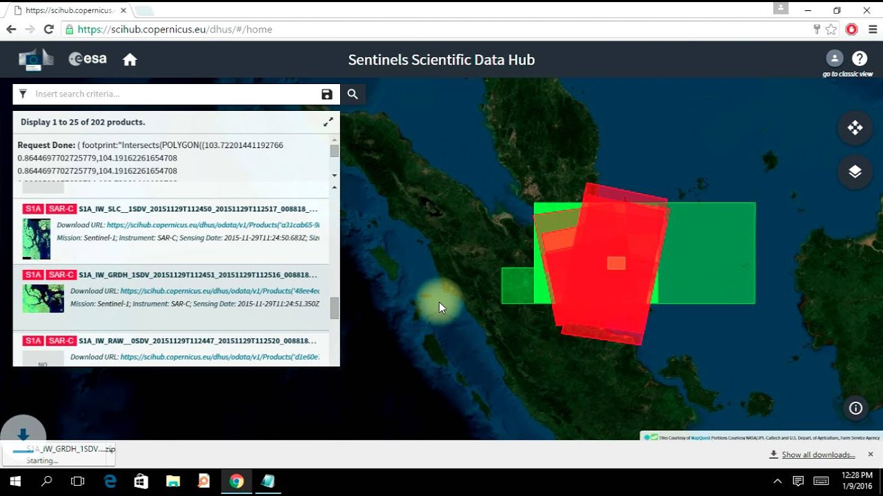Viewport: 883px width, 496px height.
Task: Click the red Opera-style extension icon
Action: (852, 29)
